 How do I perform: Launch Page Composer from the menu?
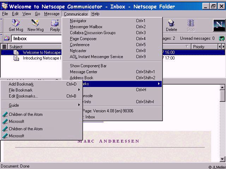point(112,39)
